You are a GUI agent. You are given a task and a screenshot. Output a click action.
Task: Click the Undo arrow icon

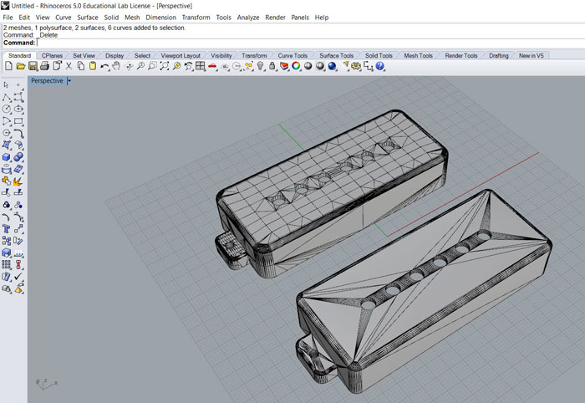[x=104, y=66]
